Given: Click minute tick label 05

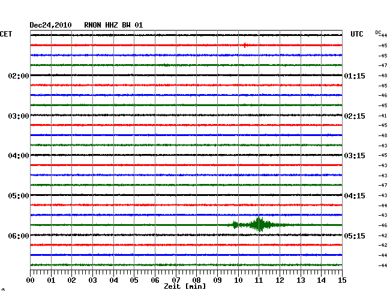Looking at the screenshot, I should click(x=134, y=280).
